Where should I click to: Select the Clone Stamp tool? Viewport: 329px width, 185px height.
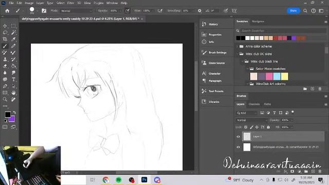5,60
